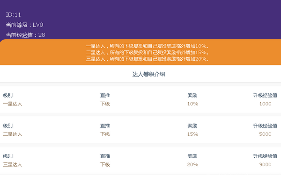Click the 10% reward value

coord(192,104)
